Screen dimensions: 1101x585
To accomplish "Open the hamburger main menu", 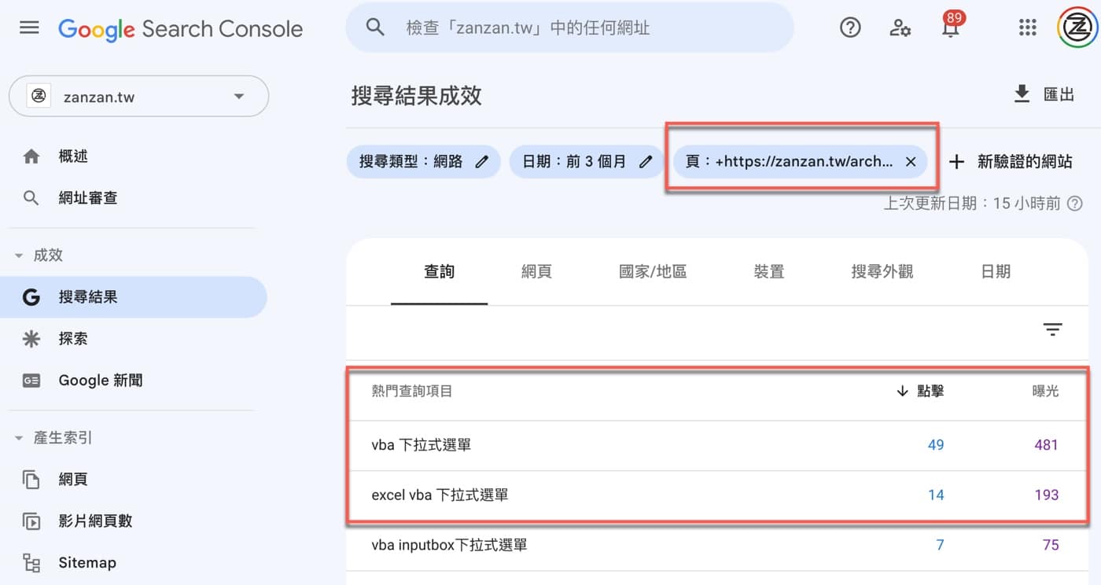I will coord(29,28).
